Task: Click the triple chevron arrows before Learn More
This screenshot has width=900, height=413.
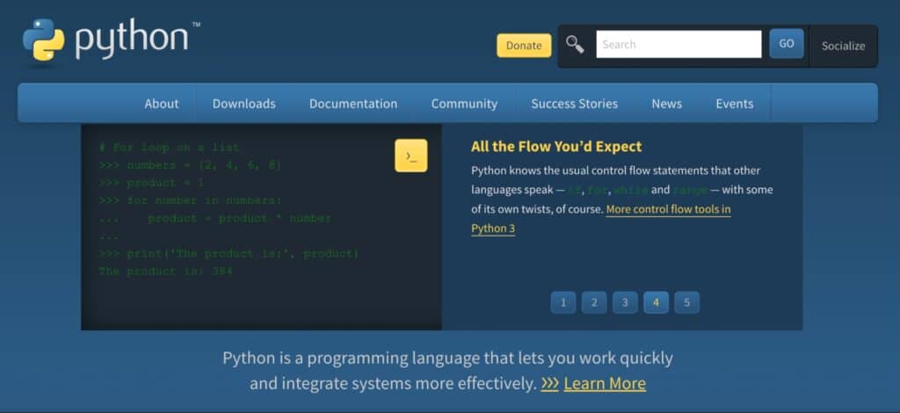Action: [x=549, y=383]
